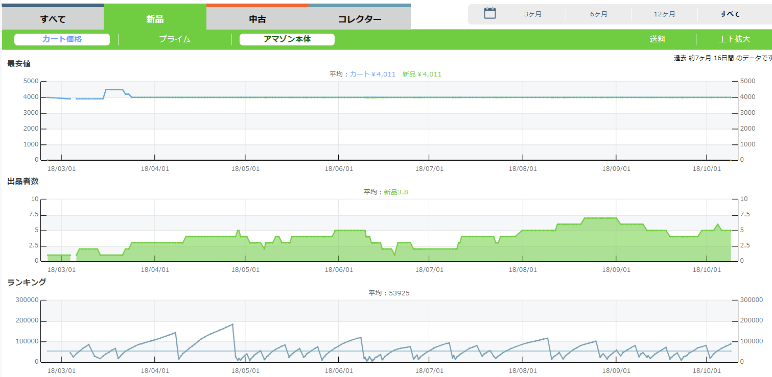772x377 pixels.
Task: Open the 中古 tab
Action: (257, 19)
